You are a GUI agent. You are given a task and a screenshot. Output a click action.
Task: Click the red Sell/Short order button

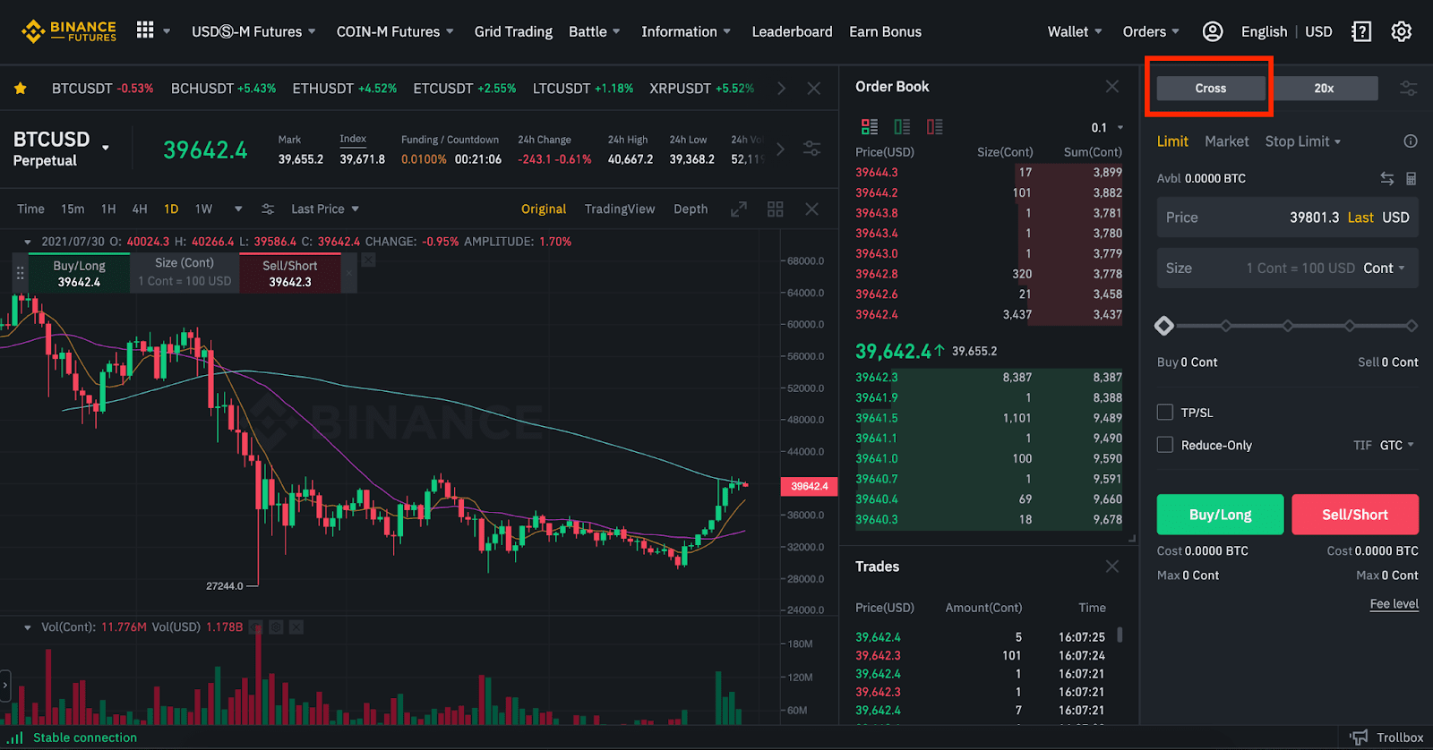pyautogui.click(x=1355, y=515)
